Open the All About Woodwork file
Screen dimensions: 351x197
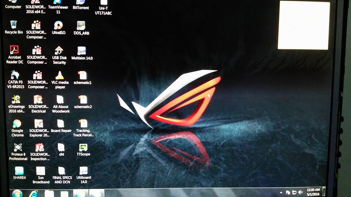pos(61,104)
